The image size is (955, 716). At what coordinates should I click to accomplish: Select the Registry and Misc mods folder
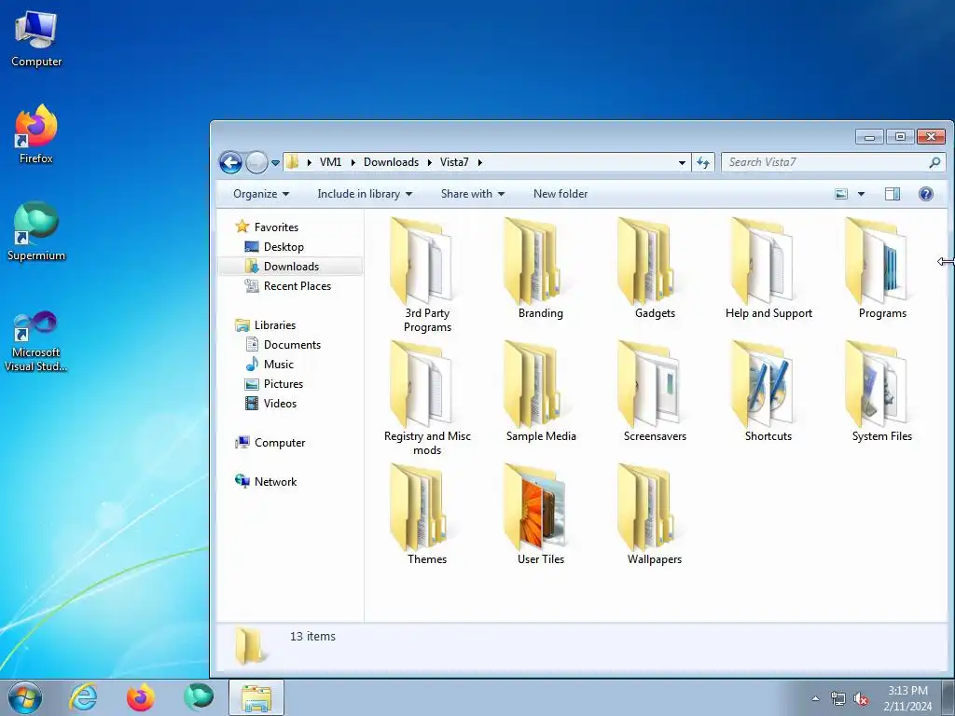427,398
